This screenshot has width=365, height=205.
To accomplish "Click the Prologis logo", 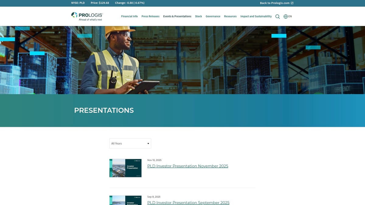I will pos(87,16).
